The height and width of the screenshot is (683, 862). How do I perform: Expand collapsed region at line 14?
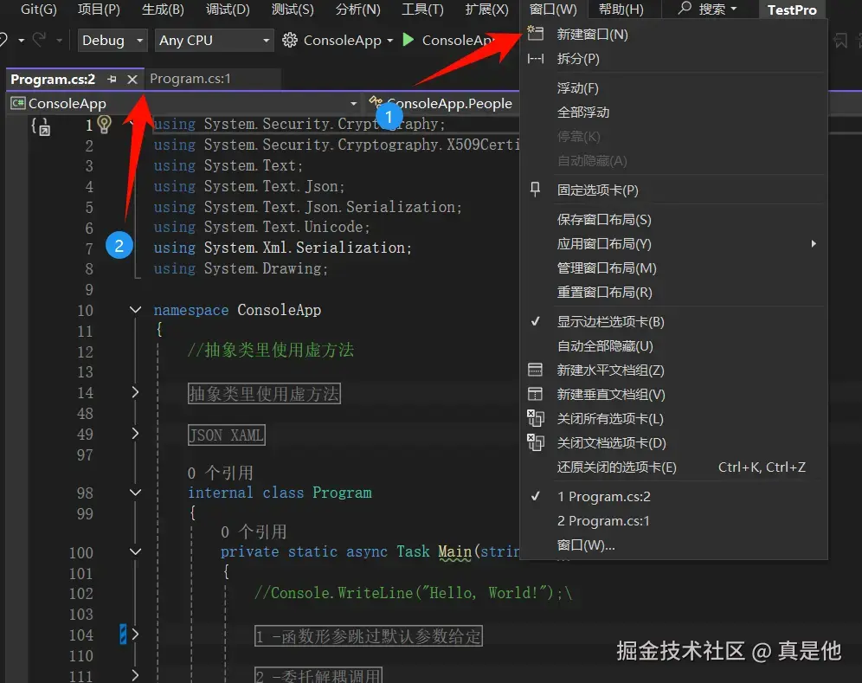click(135, 392)
